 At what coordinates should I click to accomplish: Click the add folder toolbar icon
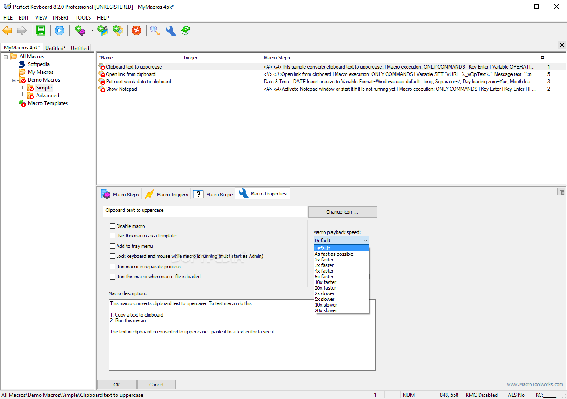point(118,30)
